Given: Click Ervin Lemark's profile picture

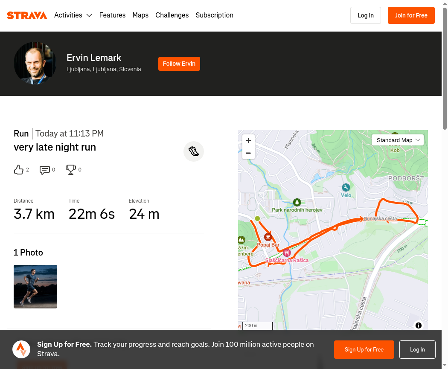Looking at the screenshot, I should pyautogui.click(x=35, y=63).
